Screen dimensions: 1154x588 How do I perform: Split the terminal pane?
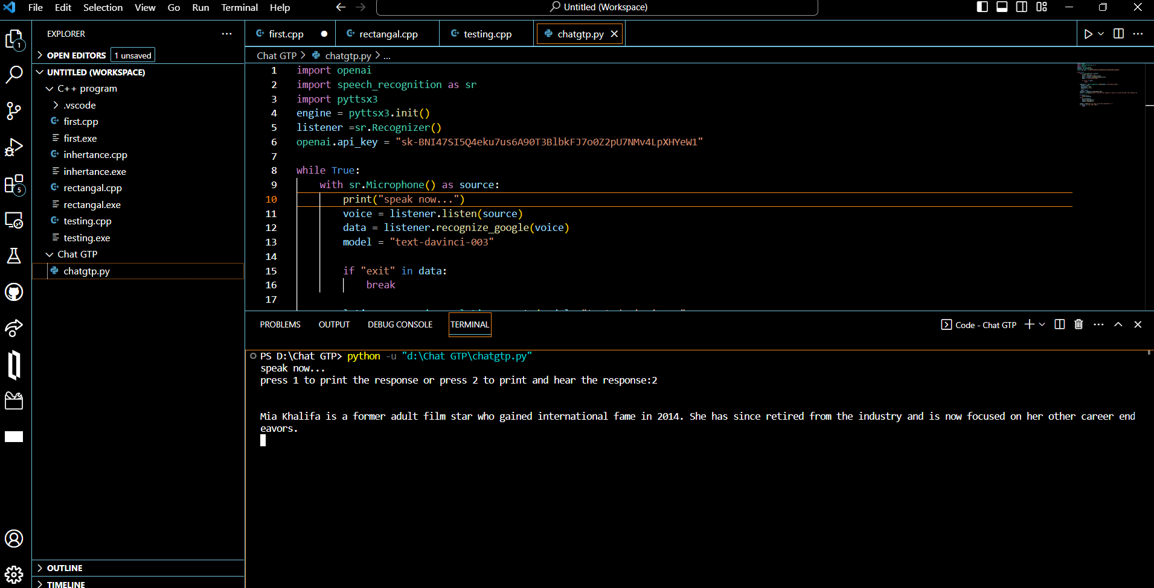pyautogui.click(x=1059, y=324)
